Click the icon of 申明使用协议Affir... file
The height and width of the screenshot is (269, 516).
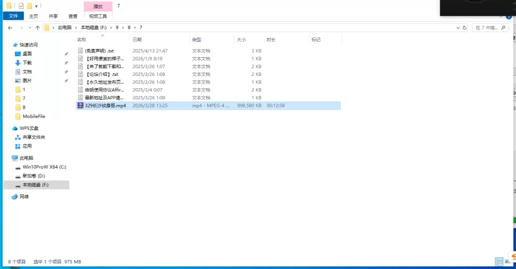click(x=80, y=89)
